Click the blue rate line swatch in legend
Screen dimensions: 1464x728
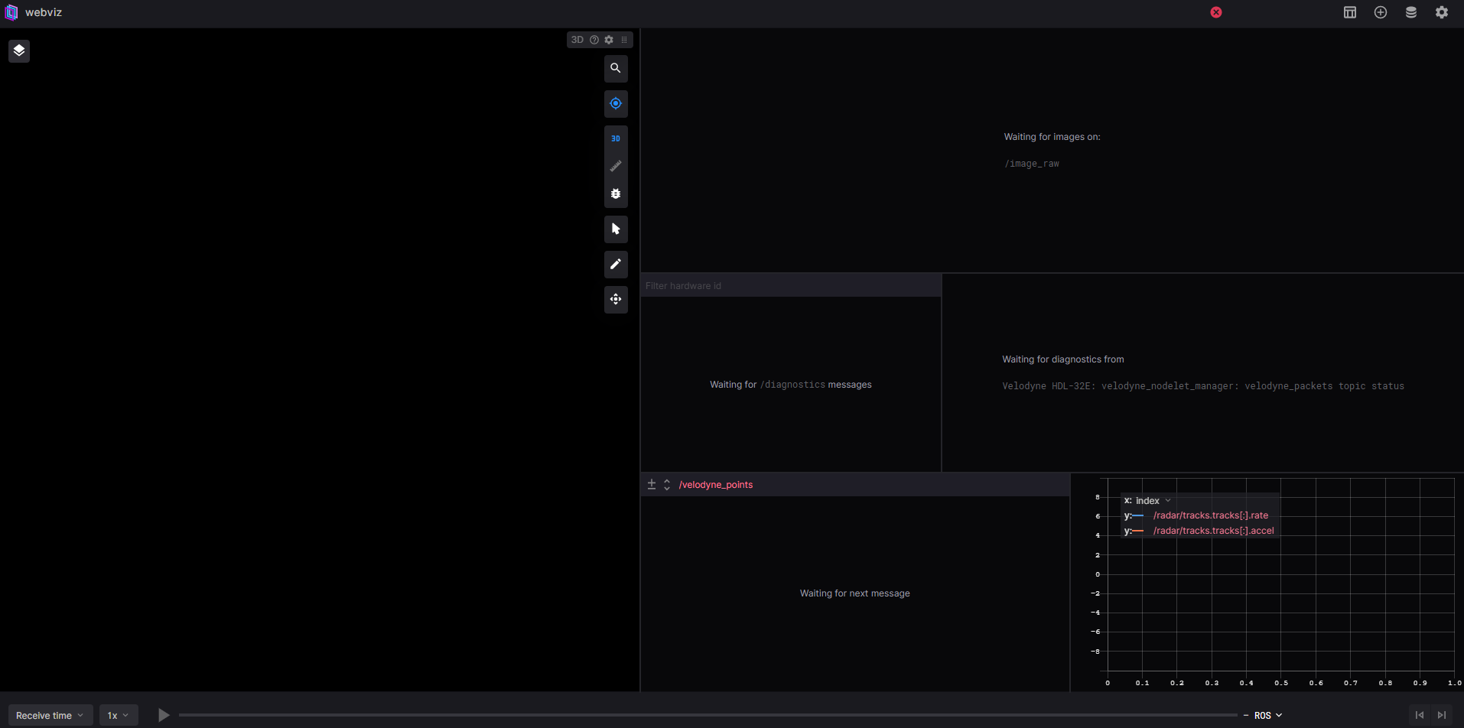pos(1138,515)
